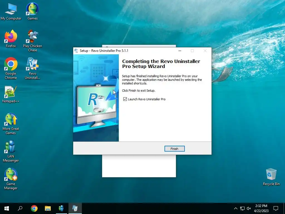Uncheck Launch Revo Uninstaller Pro checkbox
Image resolution: width=285 pixels, height=214 pixels.
pyautogui.click(x=125, y=99)
